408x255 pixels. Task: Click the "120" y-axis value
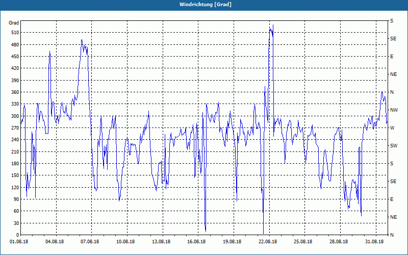pos(15,187)
